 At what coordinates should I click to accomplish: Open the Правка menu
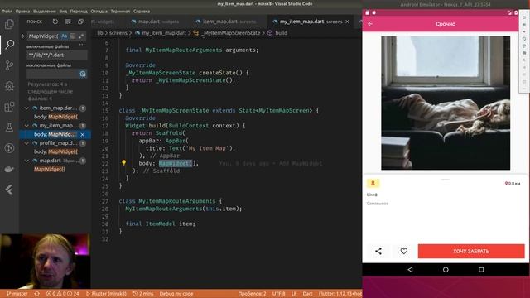[22, 11]
